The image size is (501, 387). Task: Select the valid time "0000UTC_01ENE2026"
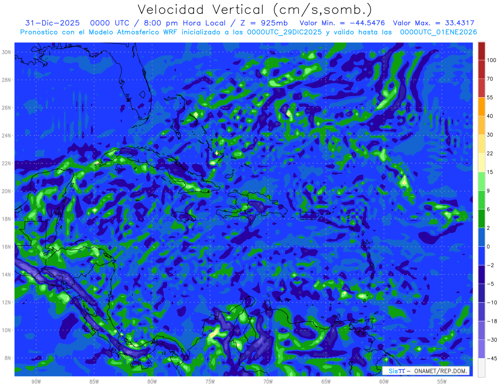coord(438,32)
